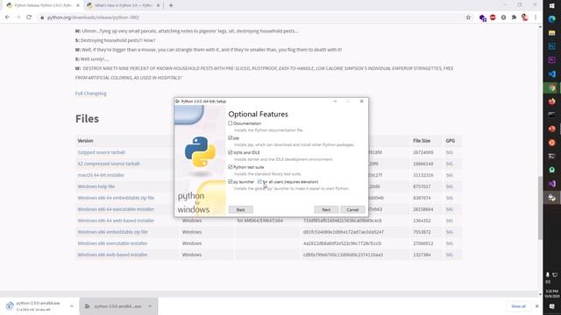The width and height of the screenshot is (561, 315).
Task: Open Premiere Pro from taskbar
Action: [x=551, y=60]
